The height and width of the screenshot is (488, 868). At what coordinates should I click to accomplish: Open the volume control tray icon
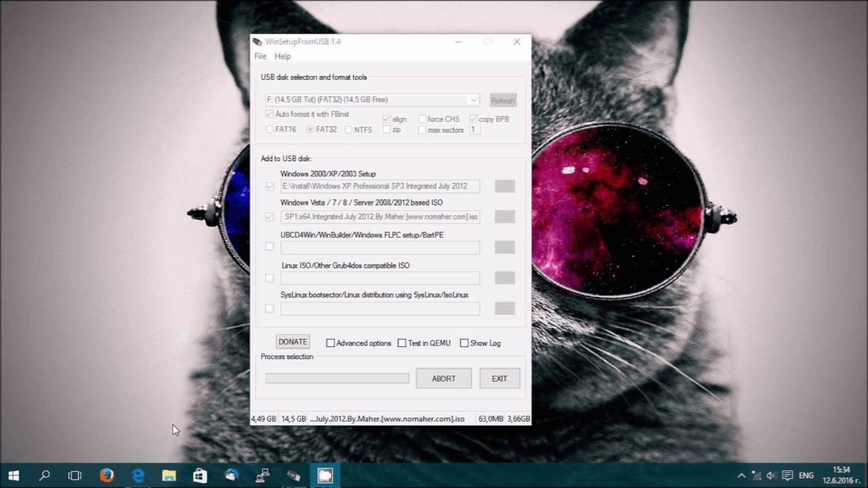[772, 476]
